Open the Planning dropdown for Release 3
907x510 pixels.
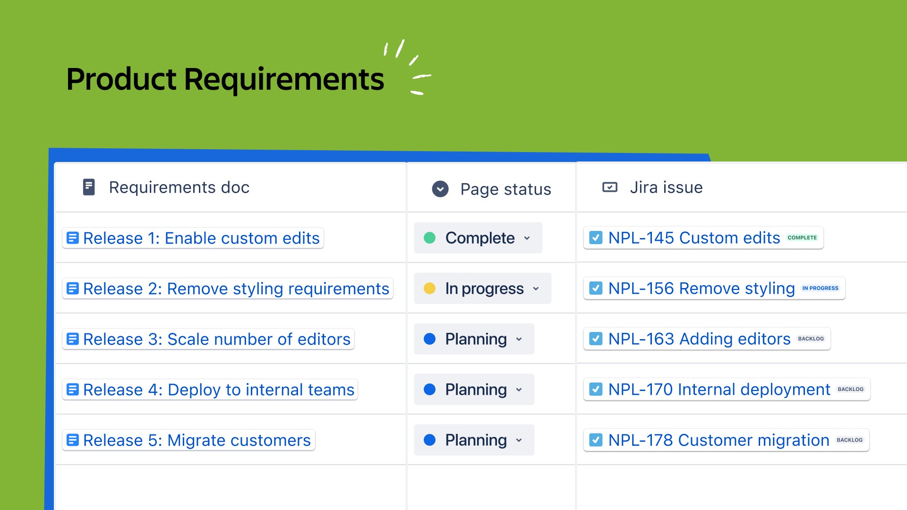pyautogui.click(x=519, y=339)
